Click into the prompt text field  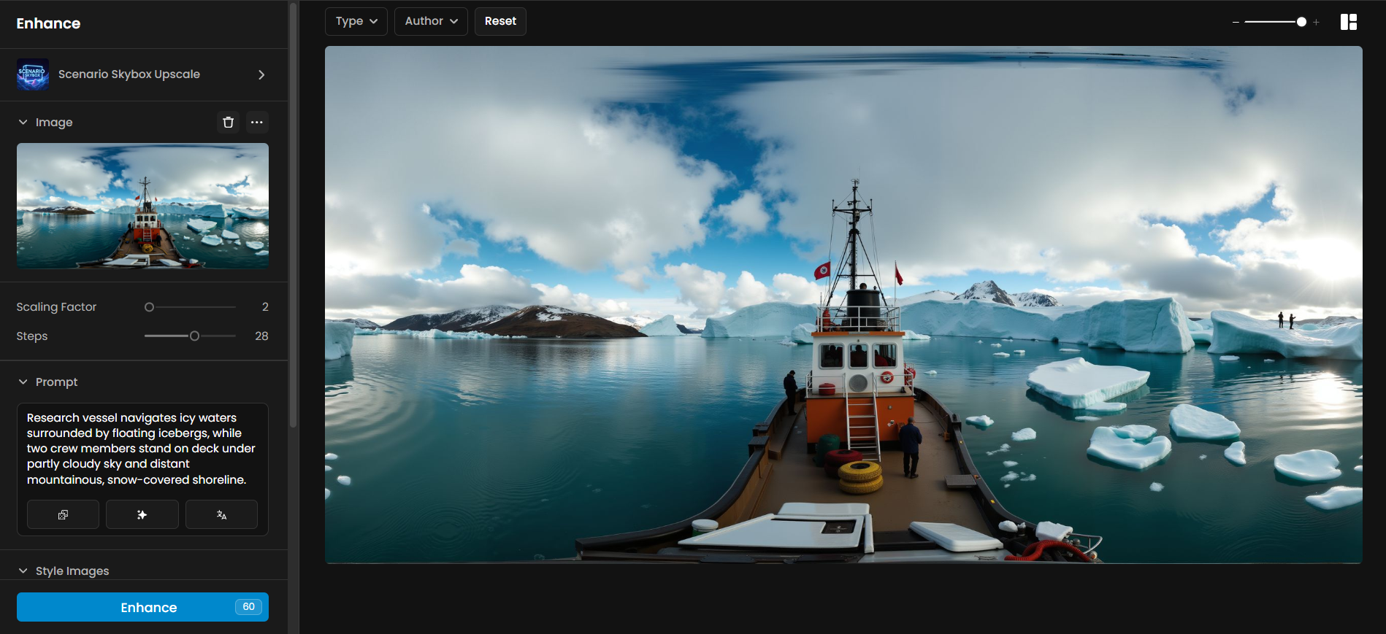pyautogui.click(x=142, y=449)
